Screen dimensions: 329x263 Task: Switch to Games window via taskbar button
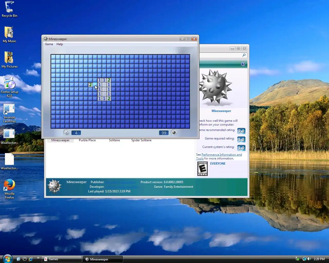click(62, 259)
